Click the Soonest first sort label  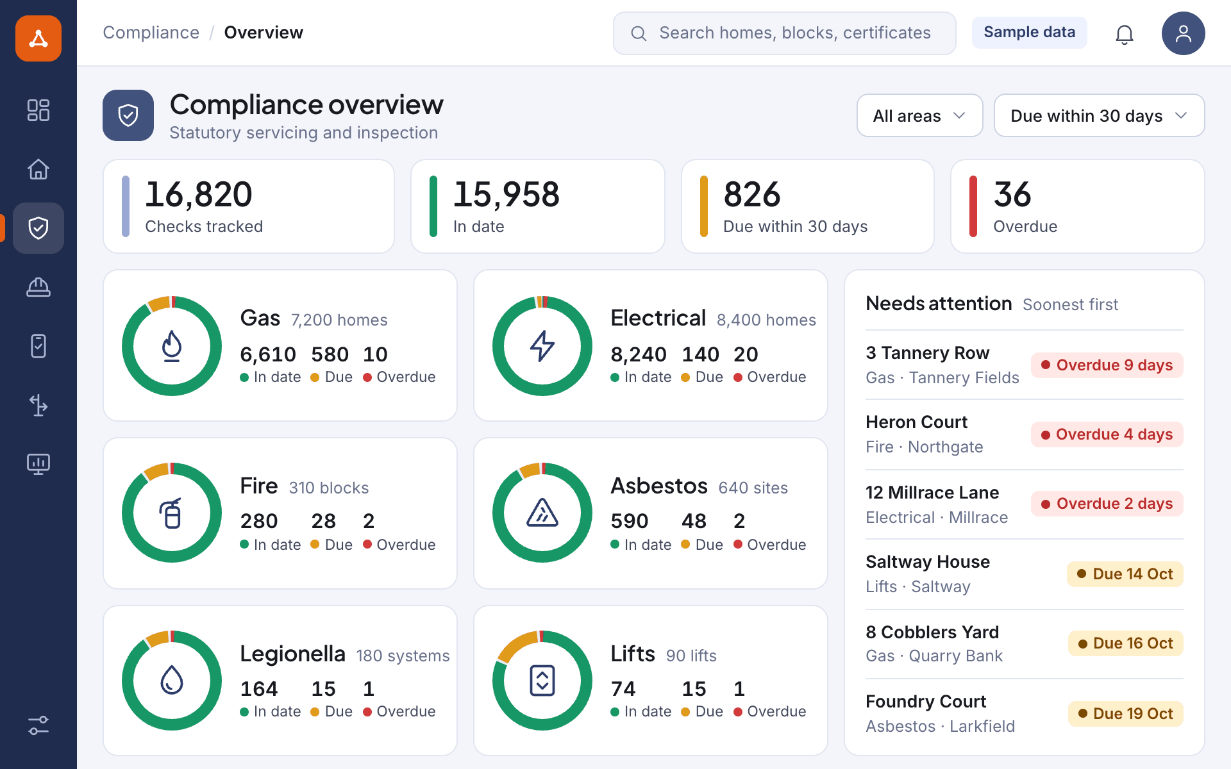(1070, 304)
